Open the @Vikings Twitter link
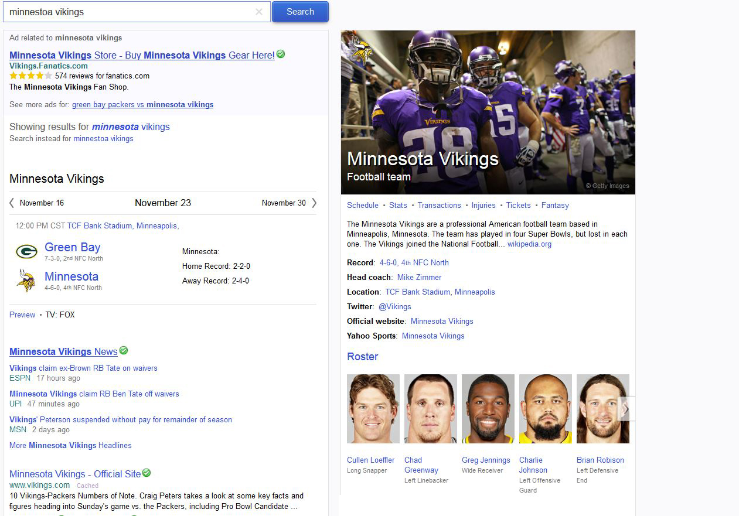The width and height of the screenshot is (739, 516). (x=395, y=307)
